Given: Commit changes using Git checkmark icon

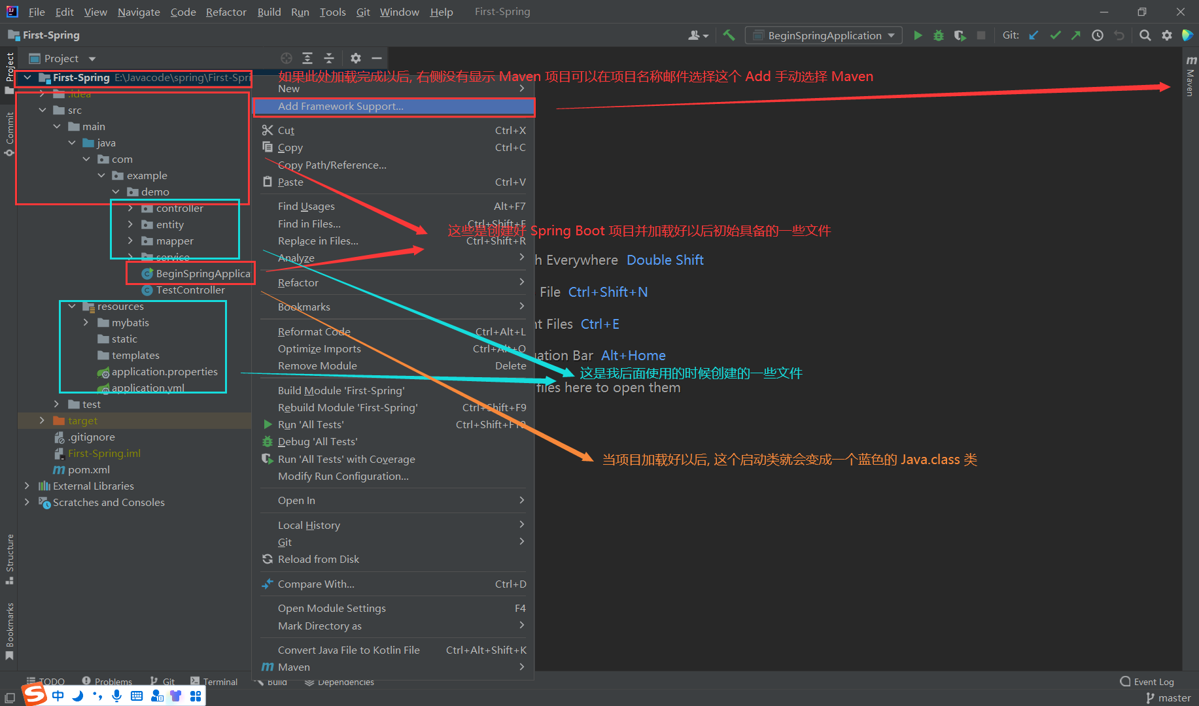Looking at the screenshot, I should pos(1055,35).
